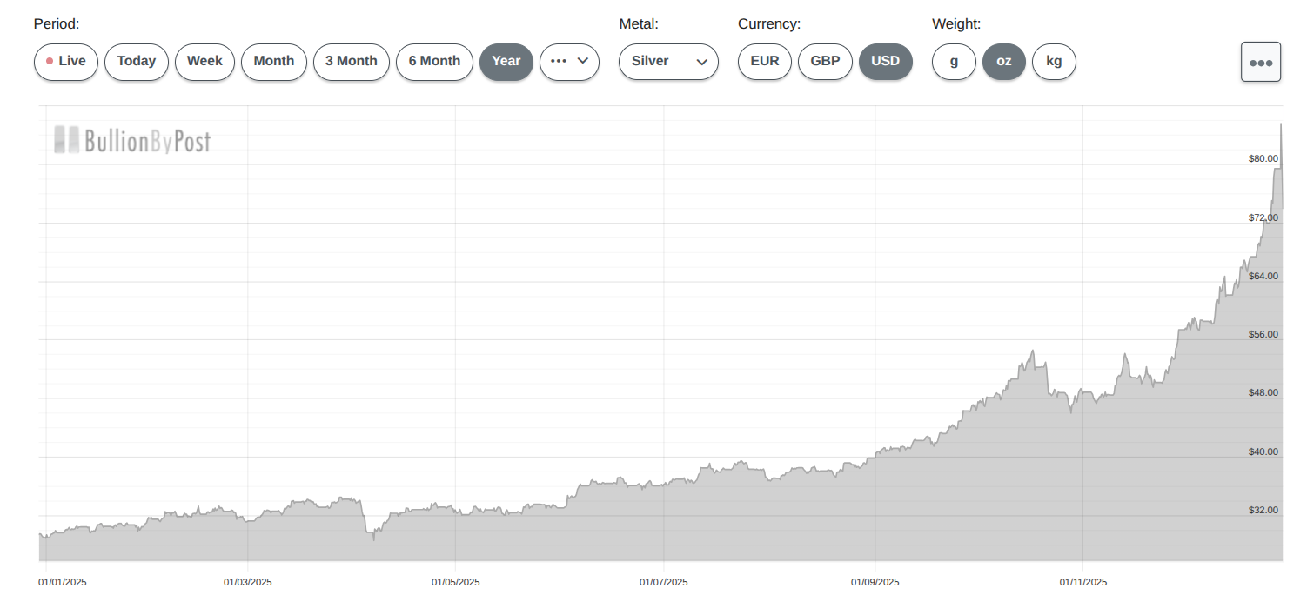Click the 01/03/2025 date label
1307x602 pixels.
pos(248,582)
